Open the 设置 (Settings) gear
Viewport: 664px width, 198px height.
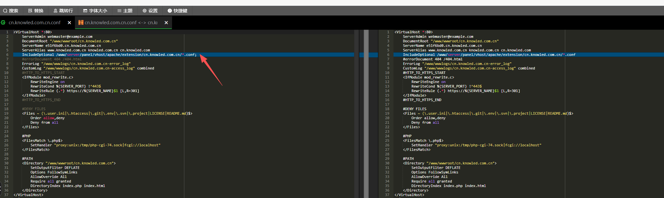(x=150, y=11)
